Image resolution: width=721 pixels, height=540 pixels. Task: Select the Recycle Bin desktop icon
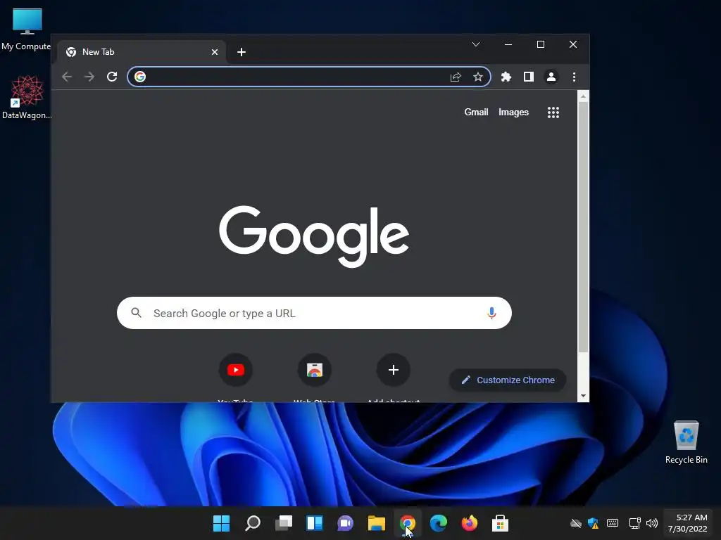pos(686,442)
